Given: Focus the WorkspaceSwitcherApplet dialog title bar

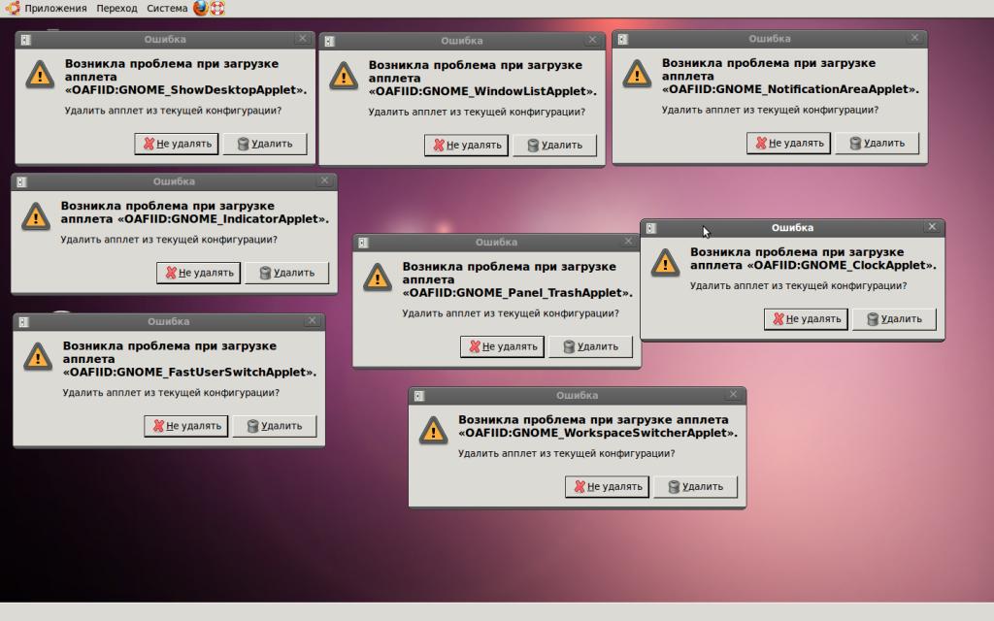Looking at the screenshot, I should point(577,396).
